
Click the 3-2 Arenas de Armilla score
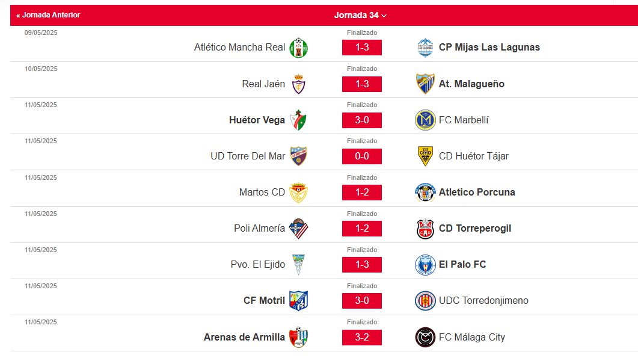[x=362, y=338]
